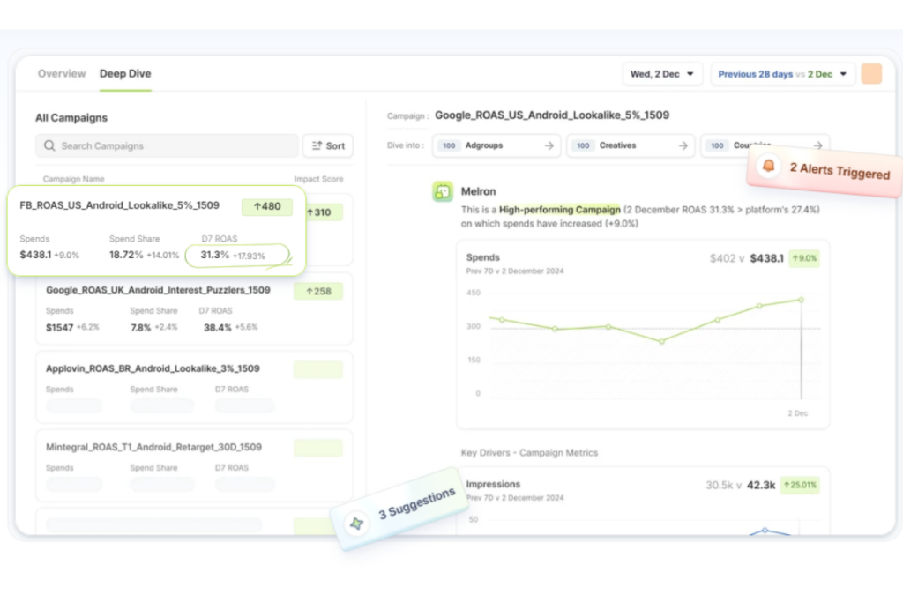This screenshot has height=602, width=903.
Task: Select the Deep Dive tab
Action: (x=125, y=74)
